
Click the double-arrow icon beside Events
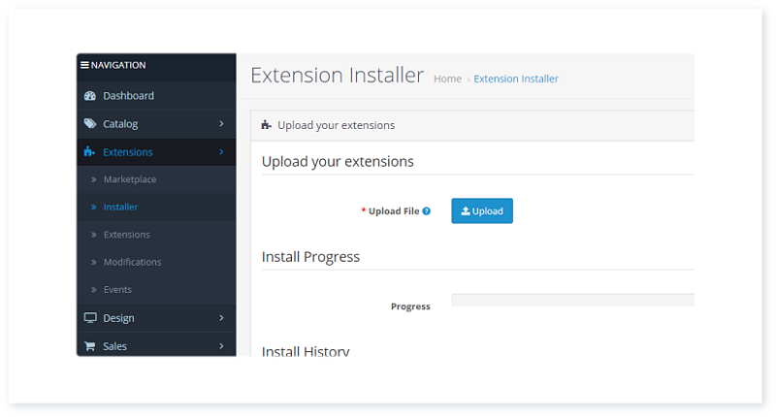click(93, 290)
